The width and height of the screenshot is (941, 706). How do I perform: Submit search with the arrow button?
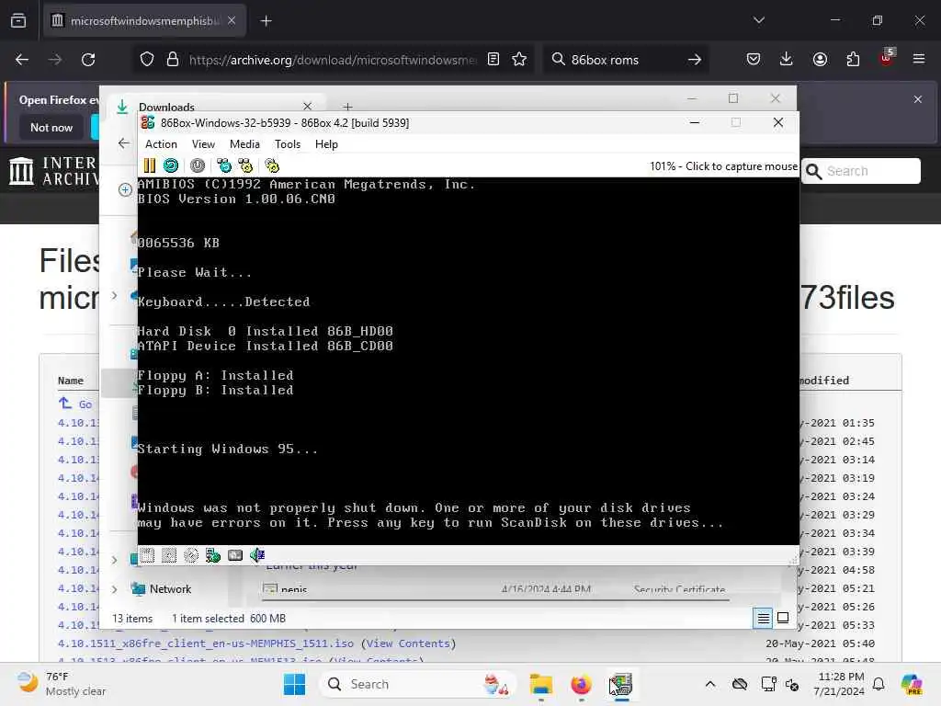point(695,60)
